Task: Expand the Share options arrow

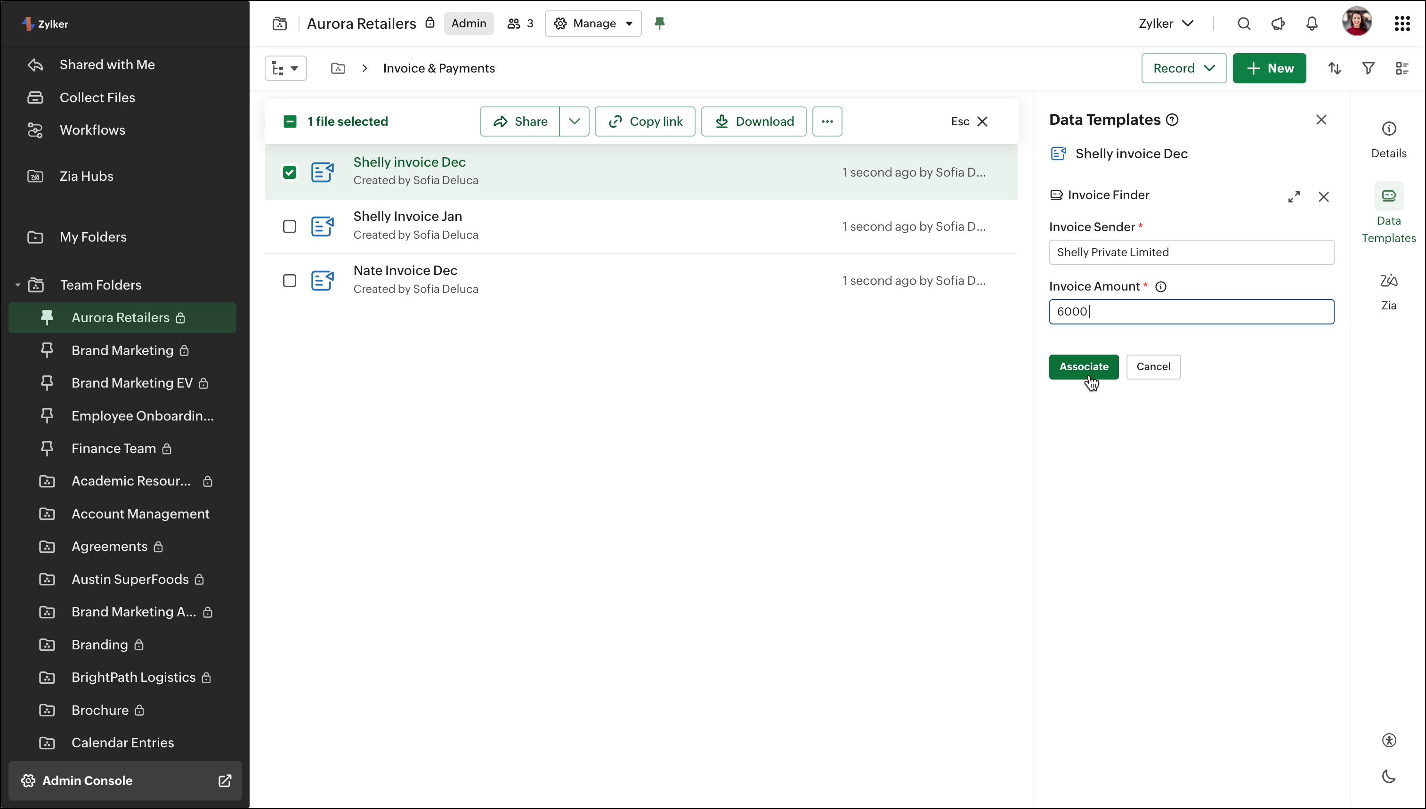Action: (574, 121)
